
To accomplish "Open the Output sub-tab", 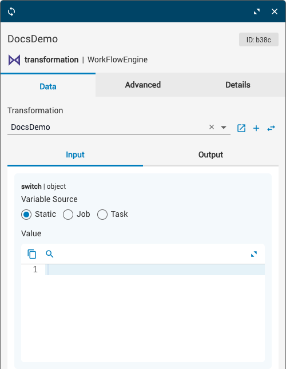I will tap(210, 154).
